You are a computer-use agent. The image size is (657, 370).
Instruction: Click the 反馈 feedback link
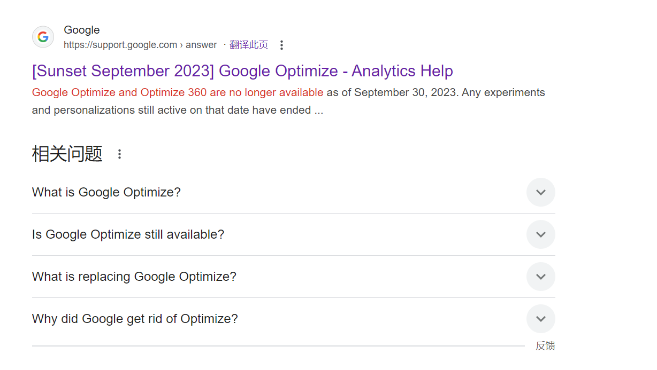[x=545, y=346]
